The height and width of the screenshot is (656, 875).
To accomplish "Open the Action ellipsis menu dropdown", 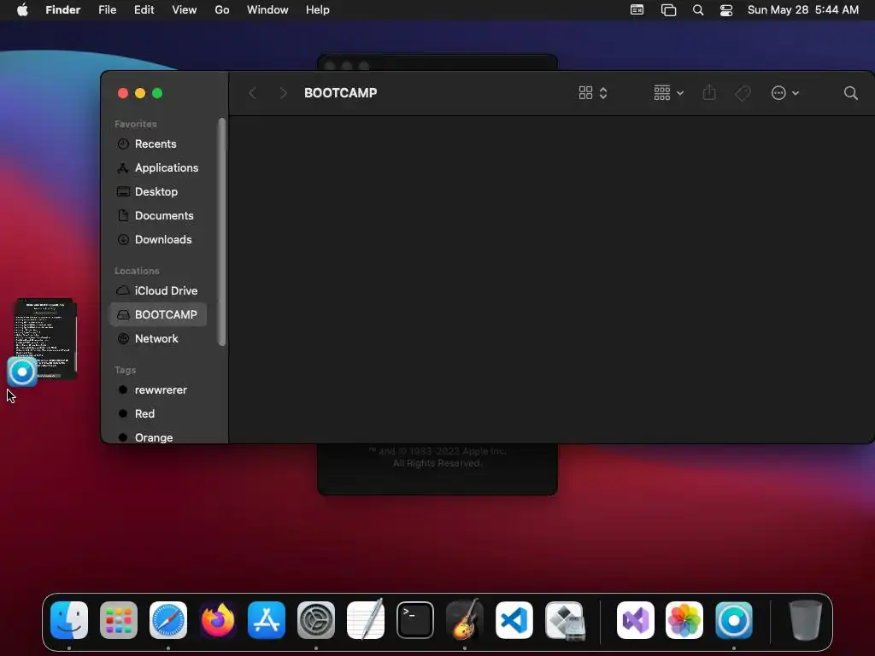I will pyautogui.click(x=784, y=92).
